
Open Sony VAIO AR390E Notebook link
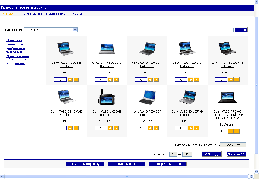tap(227, 115)
